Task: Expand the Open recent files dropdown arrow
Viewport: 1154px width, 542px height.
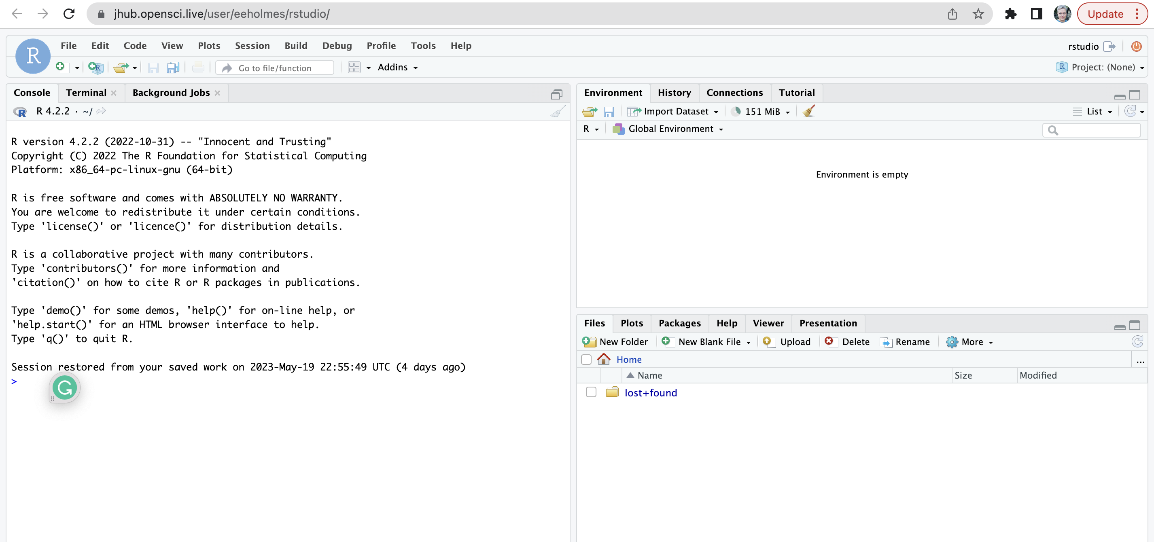Action: click(134, 68)
